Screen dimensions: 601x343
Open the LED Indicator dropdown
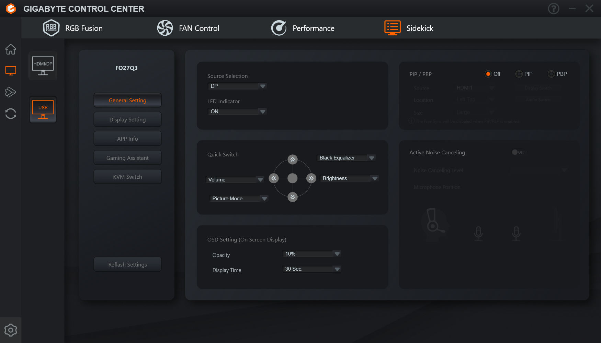tap(237, 111)
